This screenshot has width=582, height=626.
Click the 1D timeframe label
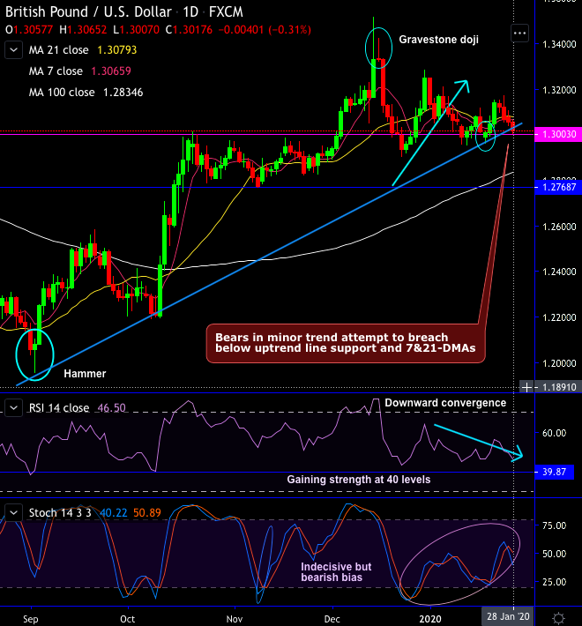pyautogui.click(x=190, y=12)
